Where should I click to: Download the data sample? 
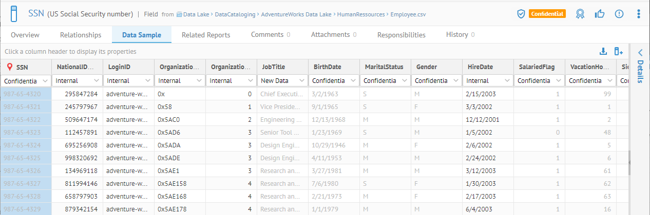[604, 51]
